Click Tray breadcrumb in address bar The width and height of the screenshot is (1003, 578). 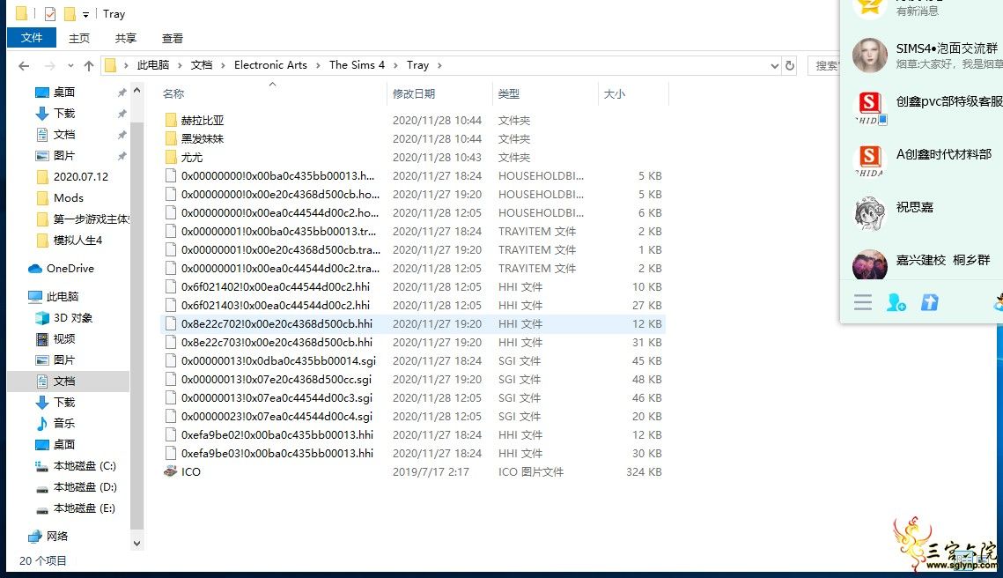pyautogui.click(x=417, y=64)
